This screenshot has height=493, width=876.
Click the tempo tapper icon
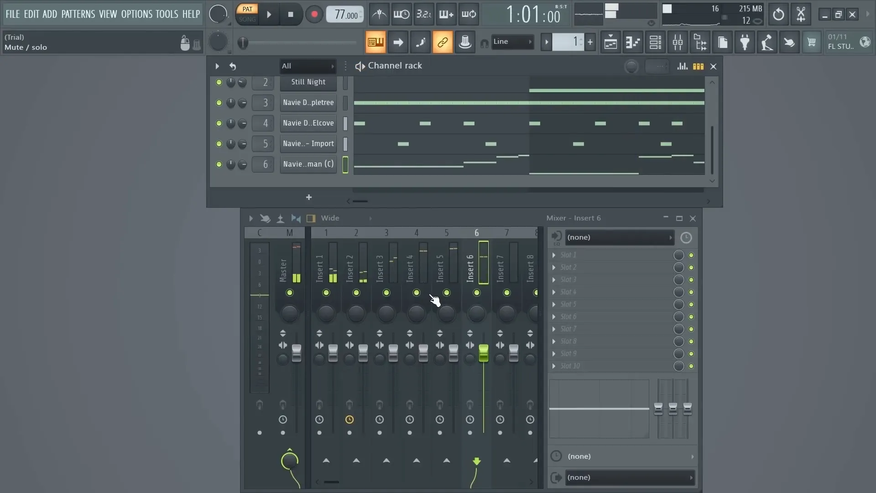coord(767,42)
